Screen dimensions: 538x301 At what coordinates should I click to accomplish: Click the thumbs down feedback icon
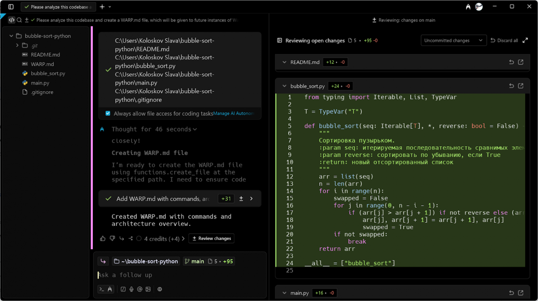pyautogui.click(x=112, y=238)
